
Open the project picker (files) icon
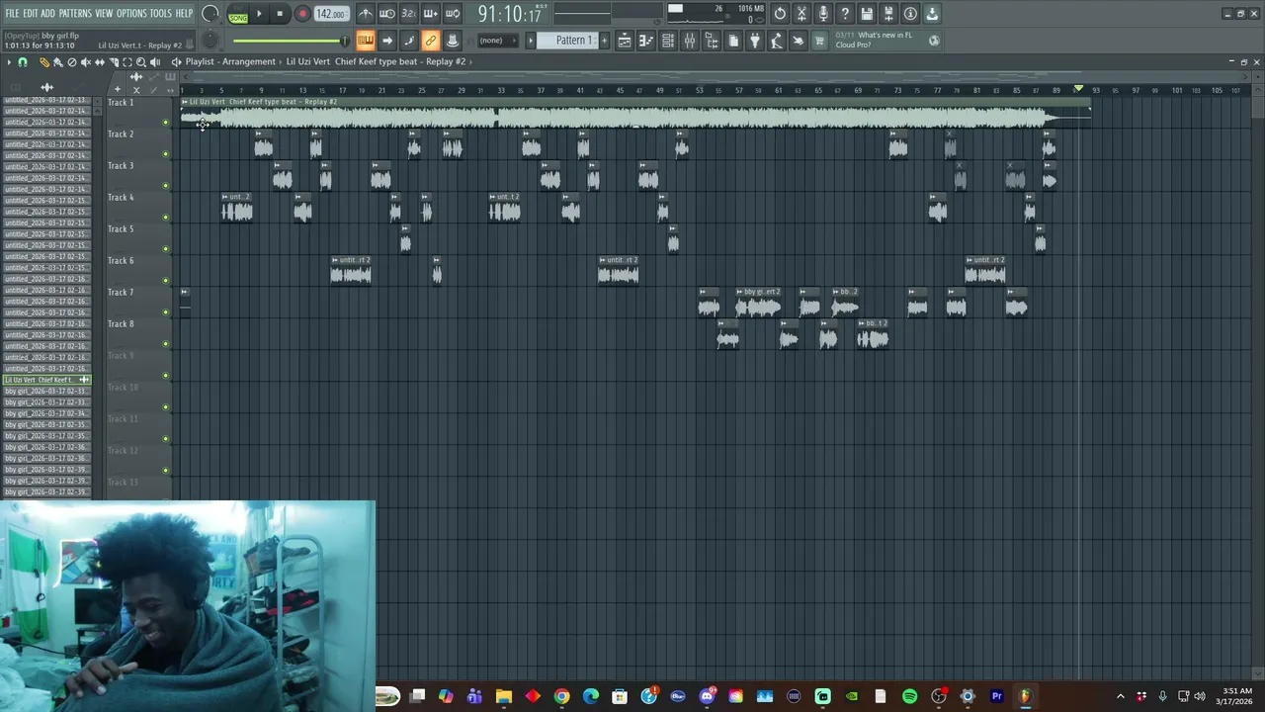(733, 41)
